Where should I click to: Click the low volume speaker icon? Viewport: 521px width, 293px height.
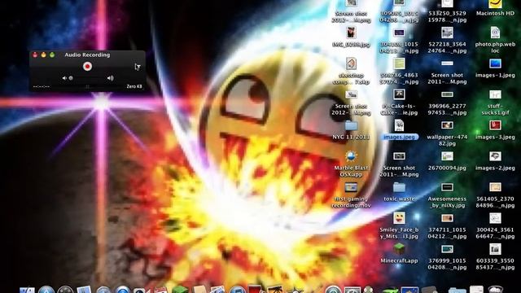[x=64, y=78]
